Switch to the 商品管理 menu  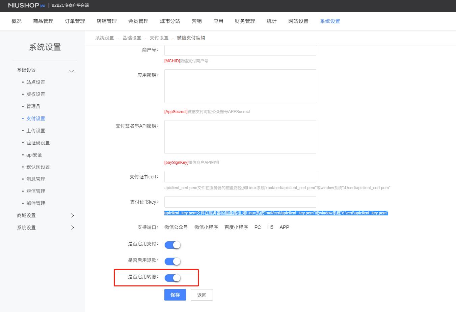(x=43, y=21)
